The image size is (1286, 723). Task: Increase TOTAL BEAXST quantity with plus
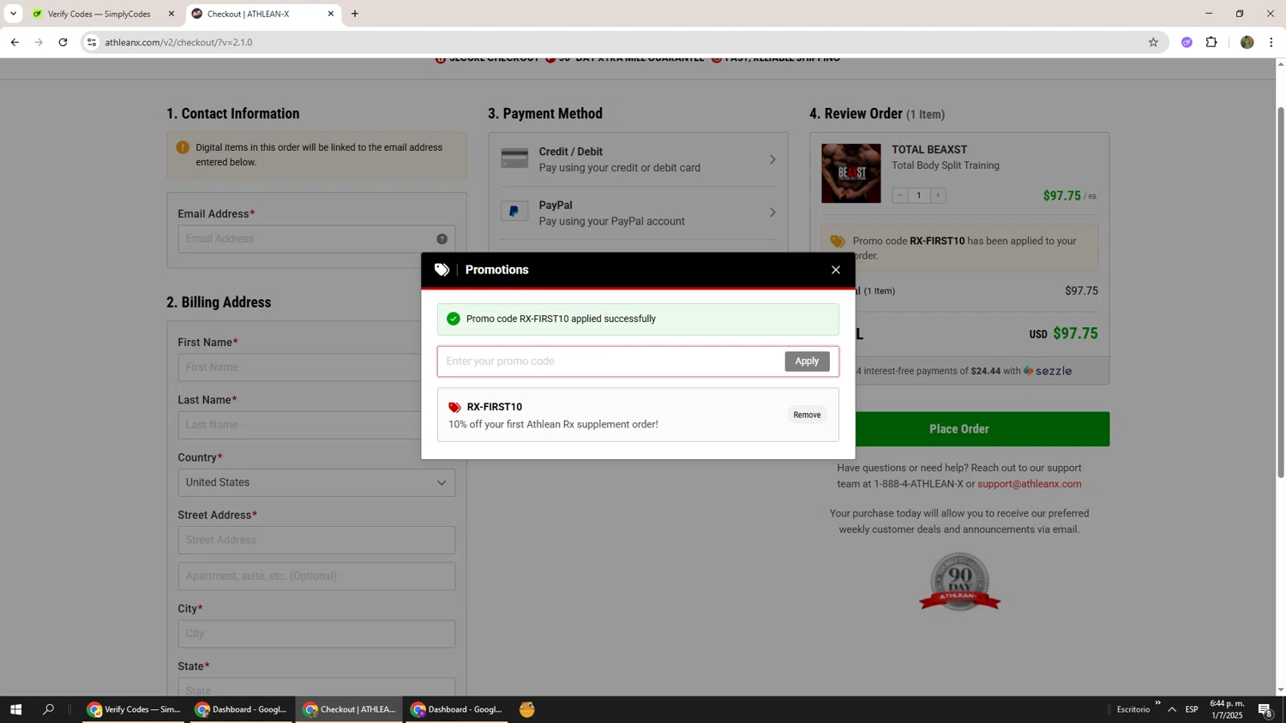point(938,195)
